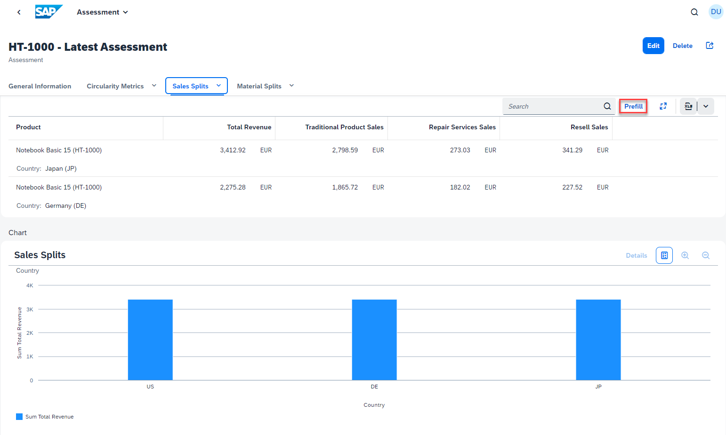
Task: Click the Country breadcrumb above chart
Action: (27, 270)
